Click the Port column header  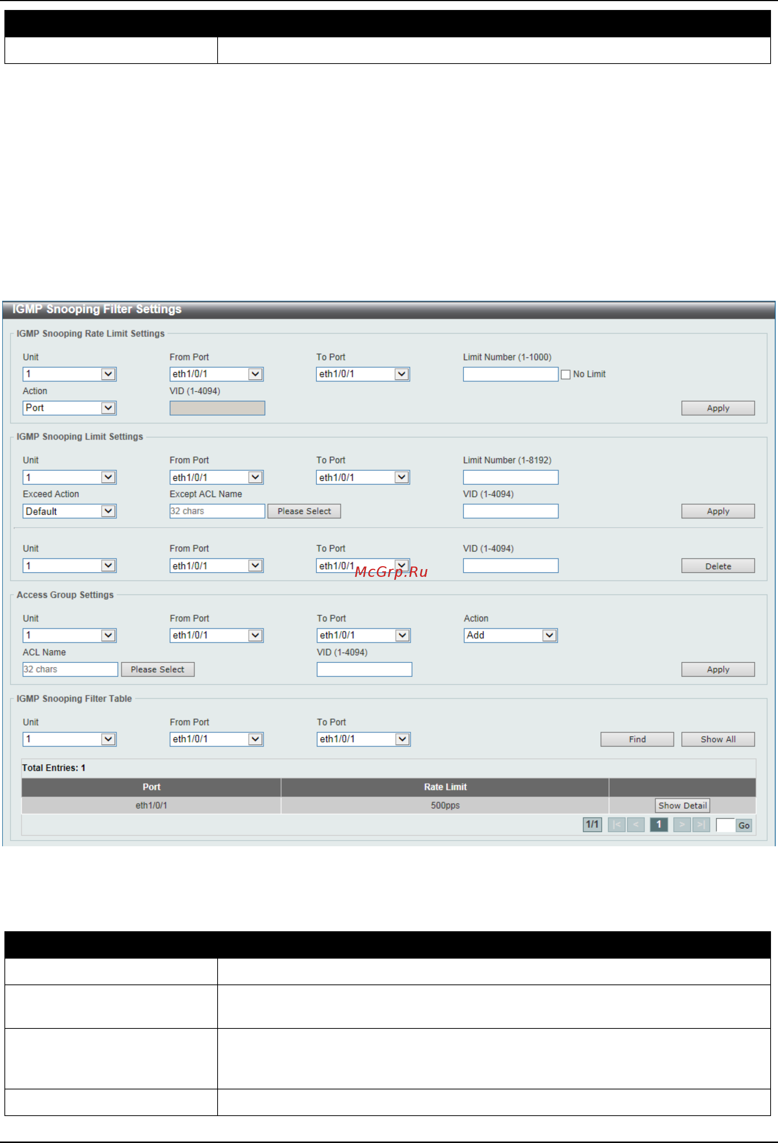pos(151,787)
